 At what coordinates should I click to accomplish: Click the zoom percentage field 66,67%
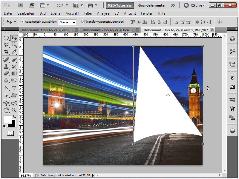point(26,175)
